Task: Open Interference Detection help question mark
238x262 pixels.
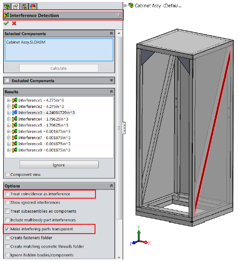Action: [x=118, y=15]
